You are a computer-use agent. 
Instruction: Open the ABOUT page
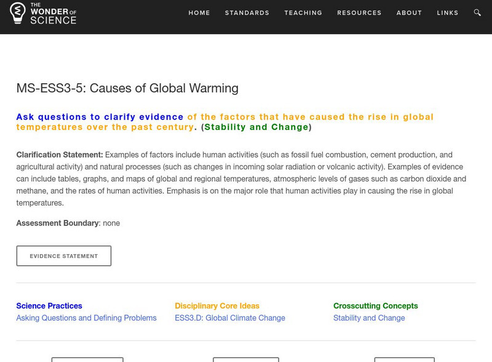(409, 13)
